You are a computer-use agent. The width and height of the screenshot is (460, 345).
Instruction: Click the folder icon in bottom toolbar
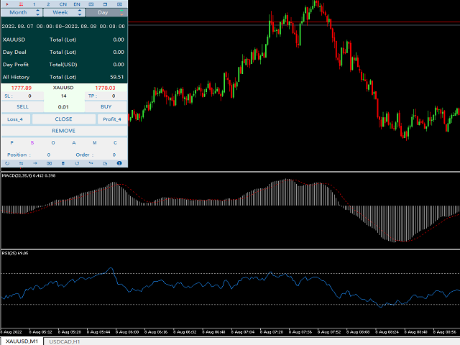(x=105, y=163)
